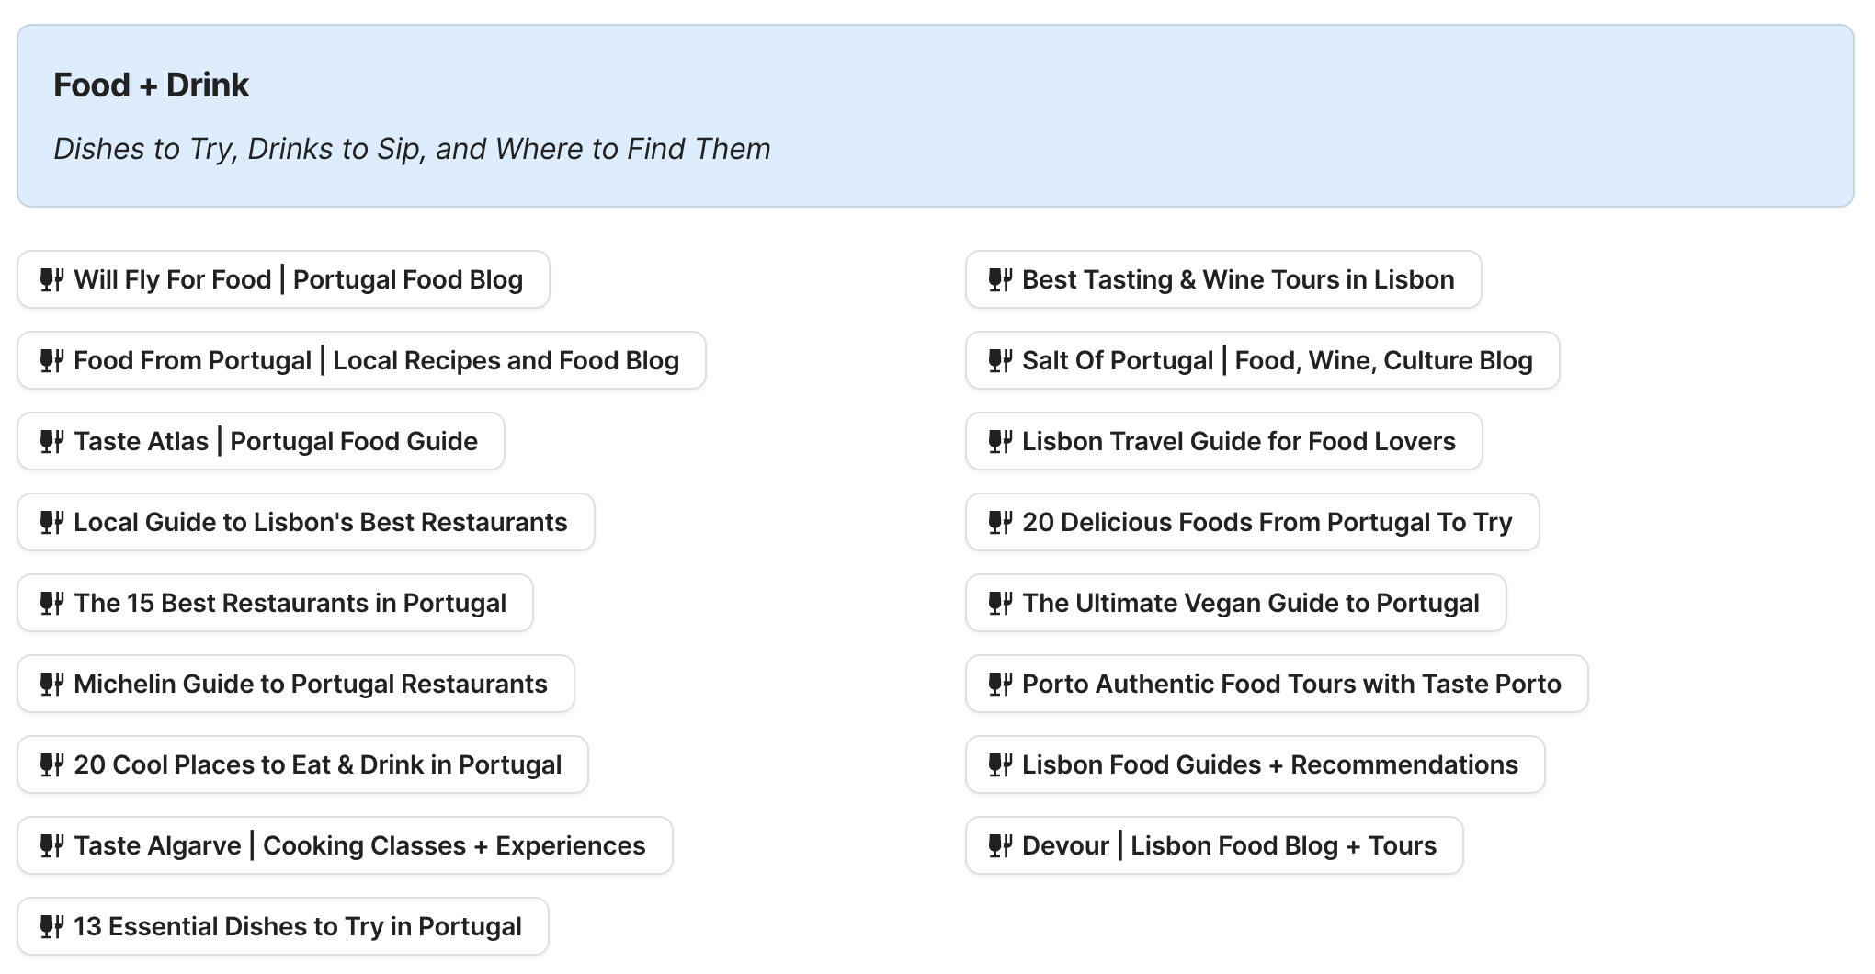
Task: Click the icon on Taste Algarve cooking classes pill
Action: 51,845
